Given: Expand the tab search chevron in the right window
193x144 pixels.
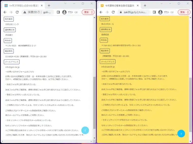Looking at the screenshot, I should click(161, 4).
